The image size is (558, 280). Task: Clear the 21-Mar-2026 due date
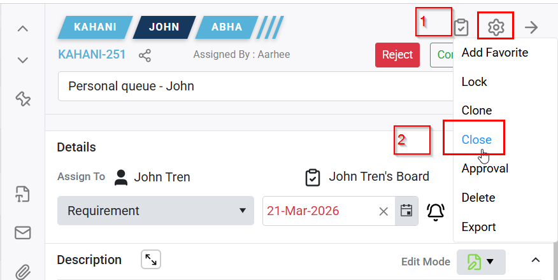pyautogui.click(x=383, y=211)
